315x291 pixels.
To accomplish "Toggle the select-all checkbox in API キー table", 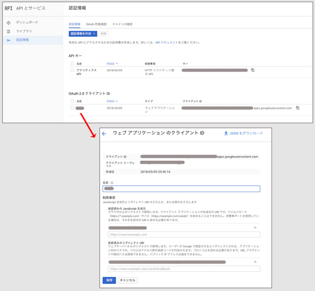I will click(72, 63).
